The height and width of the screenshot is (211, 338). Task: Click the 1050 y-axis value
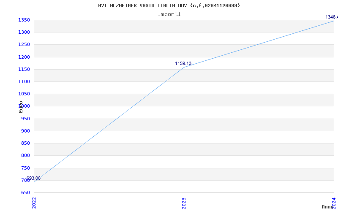(x=24, y=94)
